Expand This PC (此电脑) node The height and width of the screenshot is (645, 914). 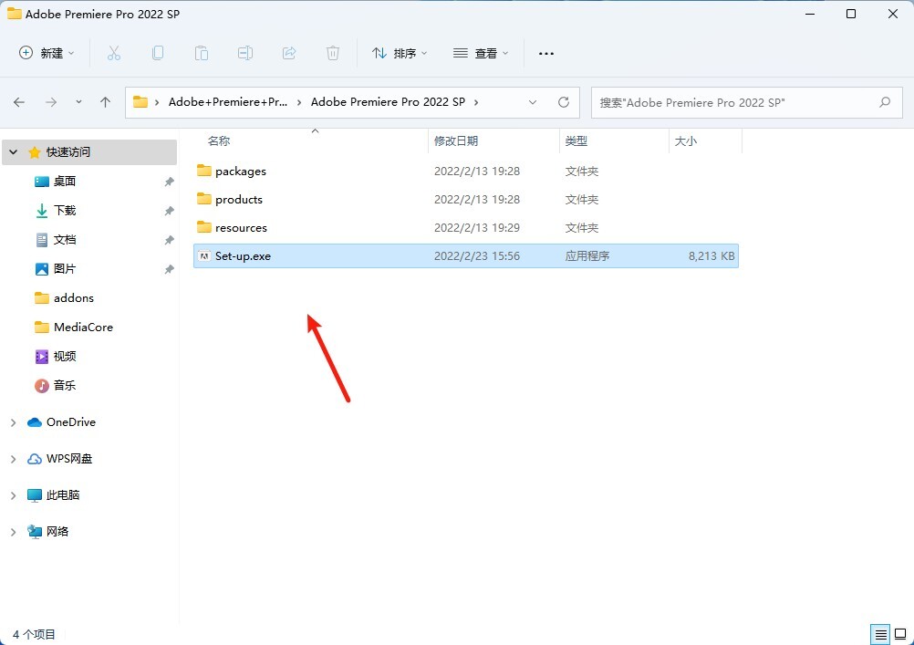(14, 495)
